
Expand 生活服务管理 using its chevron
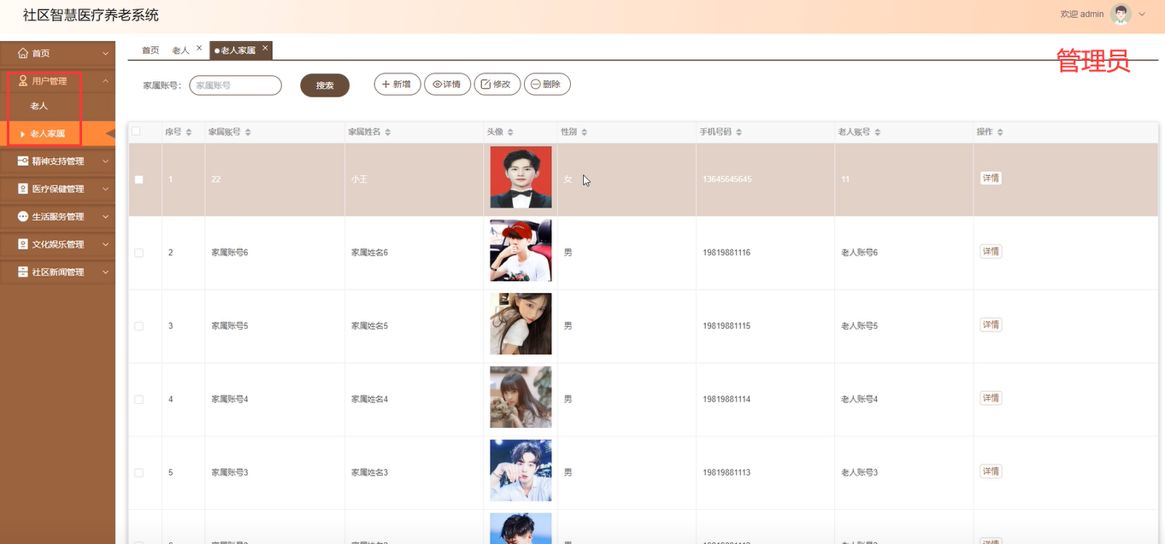pos(105,217)
